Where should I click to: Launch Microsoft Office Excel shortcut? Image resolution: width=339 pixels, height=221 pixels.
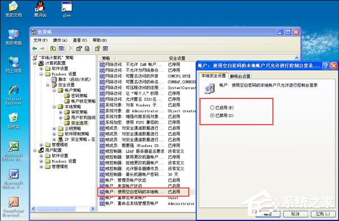click(x=14, y=151)
